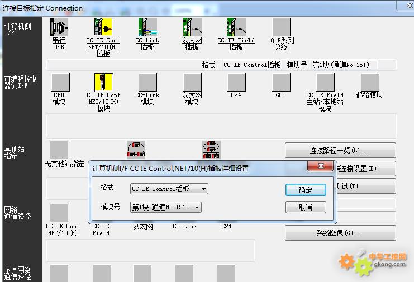Select the Serial USB interface icon
This screenshot has height=282, width=414.
pos(59,27)
